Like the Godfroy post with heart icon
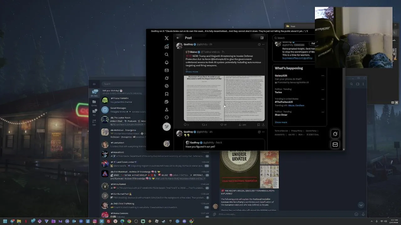401x225 pixels. [222, 125]
